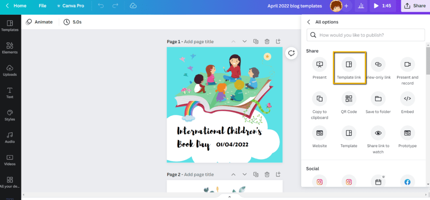Expand the bottom page thumbnails panel

(x=230, y=197)
